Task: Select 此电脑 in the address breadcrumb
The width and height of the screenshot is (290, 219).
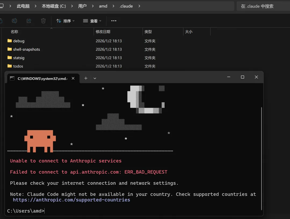Action: (23, 6)
